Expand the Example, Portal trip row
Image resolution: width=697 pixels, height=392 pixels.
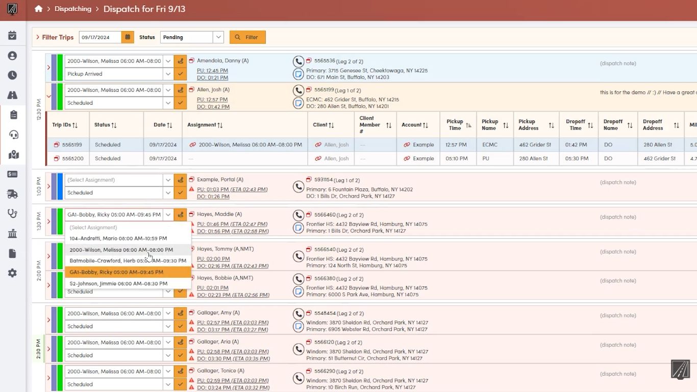point(48,186)
